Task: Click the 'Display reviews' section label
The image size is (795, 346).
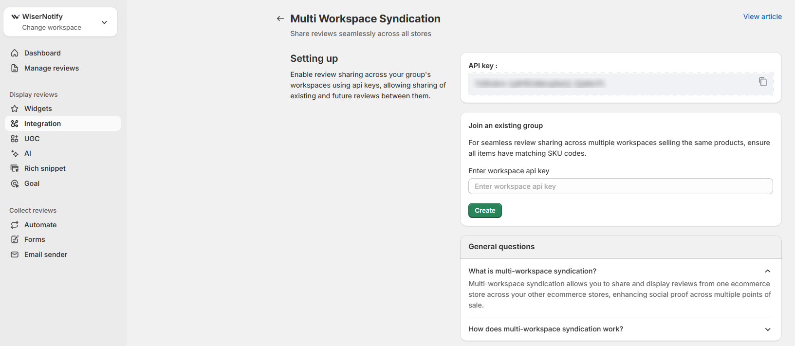Action: [x=33, y=94]
